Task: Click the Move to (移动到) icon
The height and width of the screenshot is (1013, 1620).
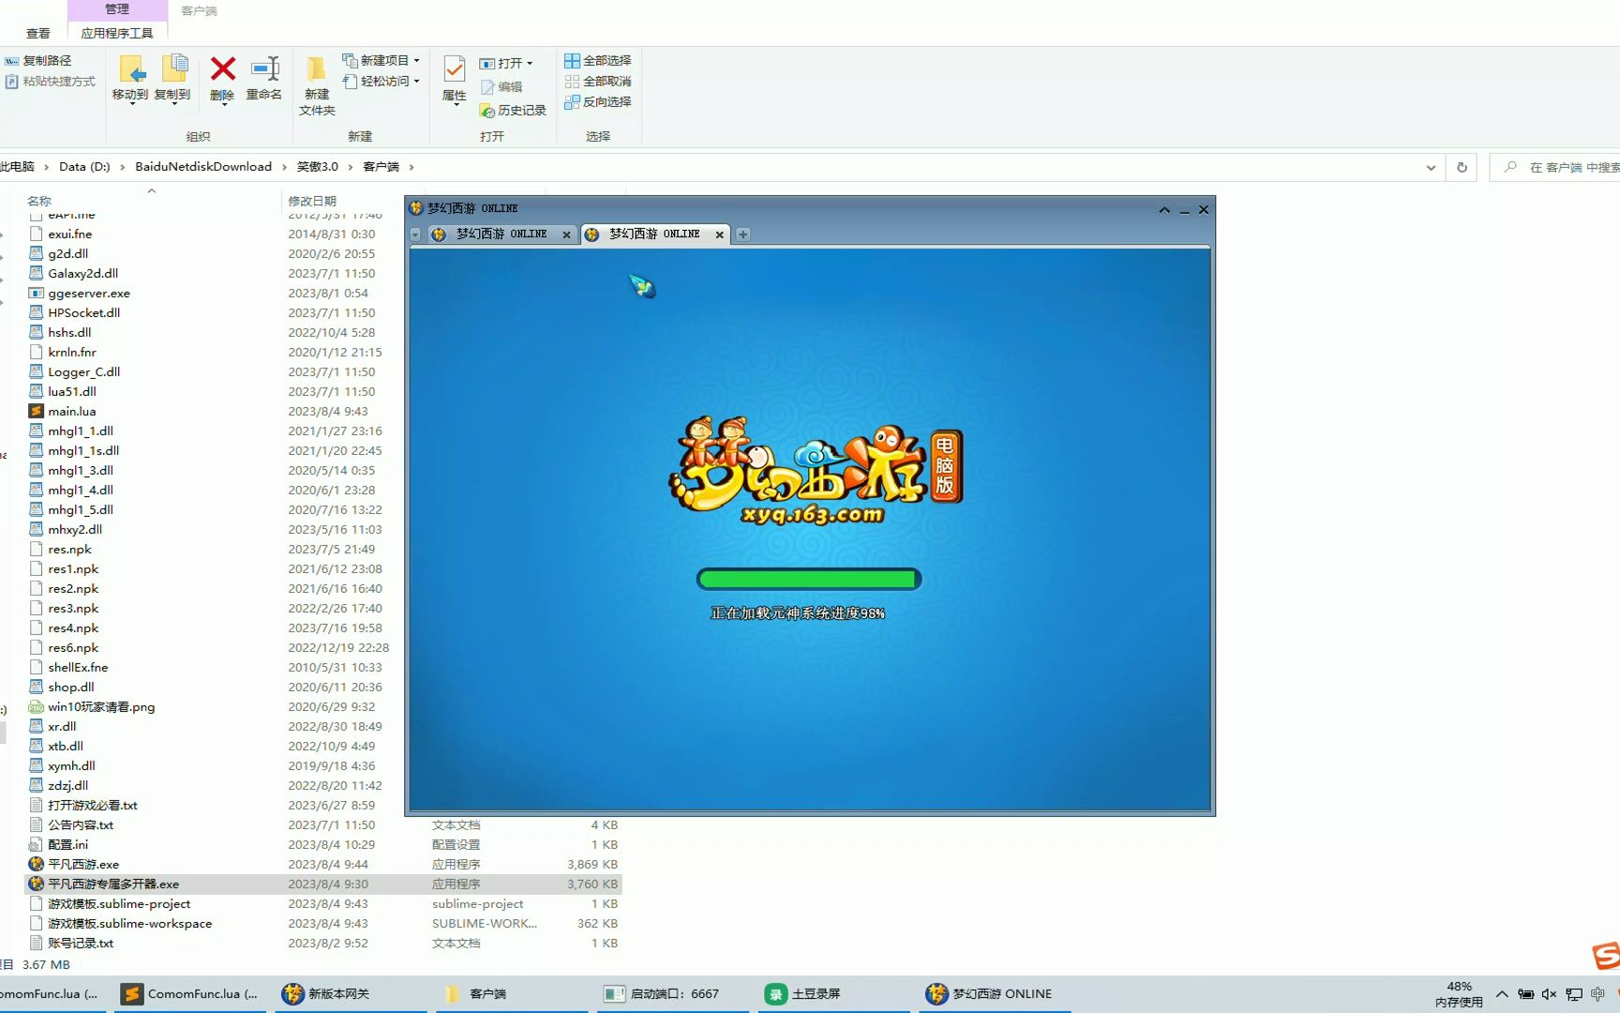Action: pos(131,68)
